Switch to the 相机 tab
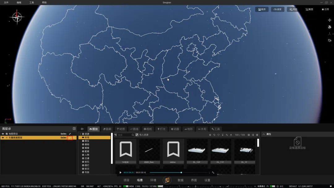334x188 pixels. [148, 129]
